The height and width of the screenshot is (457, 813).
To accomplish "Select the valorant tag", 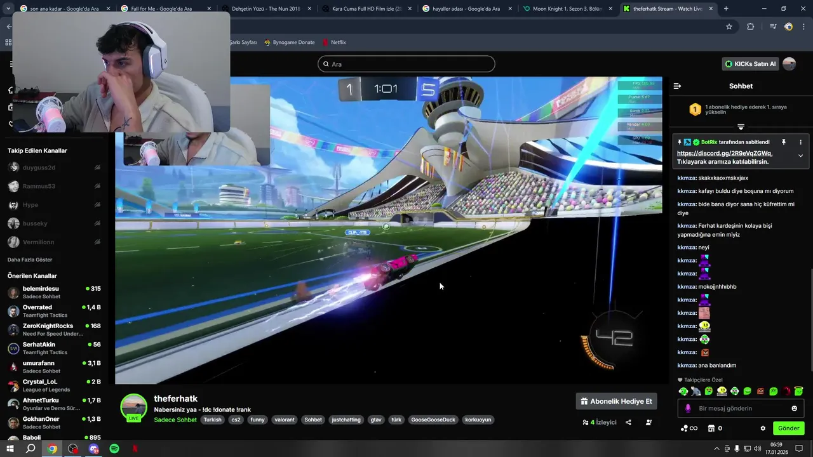I will [285, 420].
